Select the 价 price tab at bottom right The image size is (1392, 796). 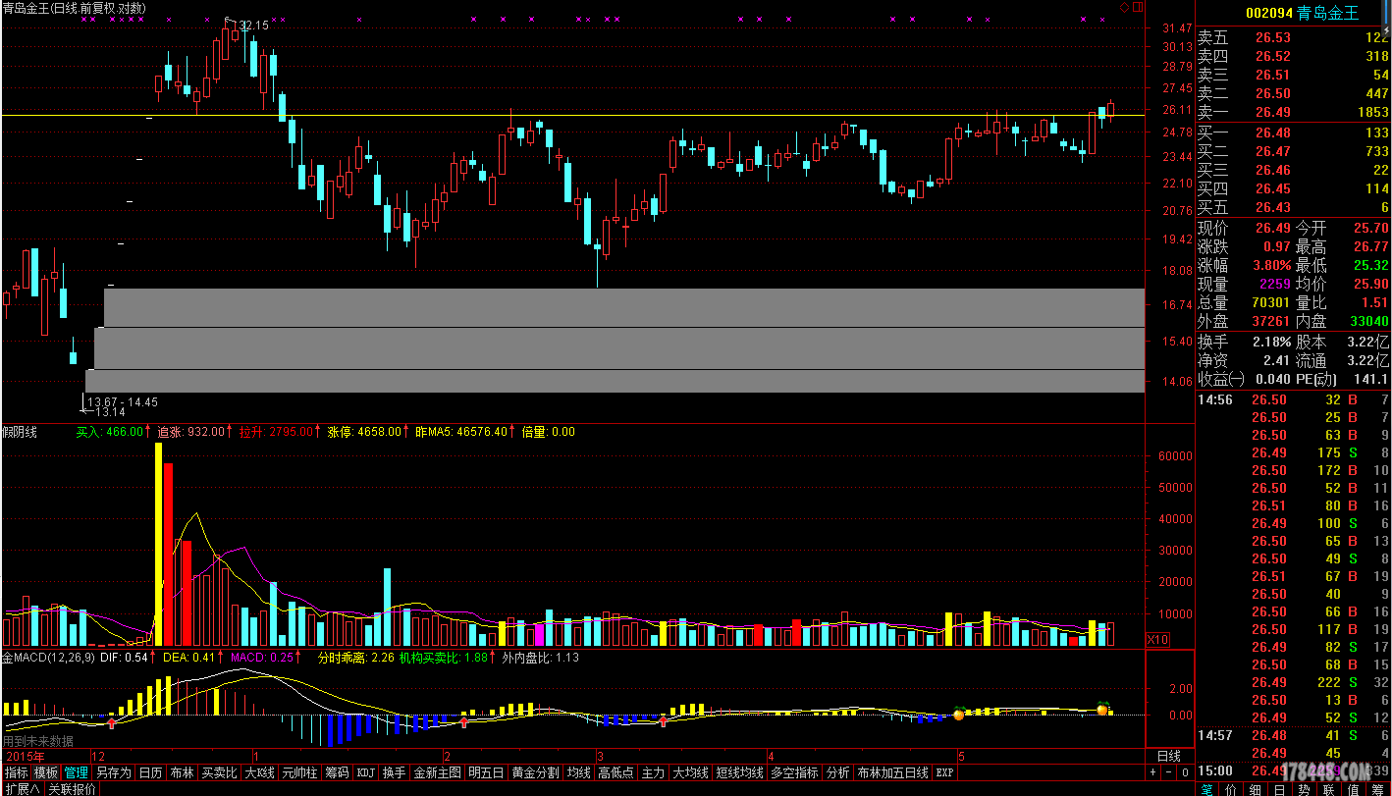click(x=1232, y=788)
